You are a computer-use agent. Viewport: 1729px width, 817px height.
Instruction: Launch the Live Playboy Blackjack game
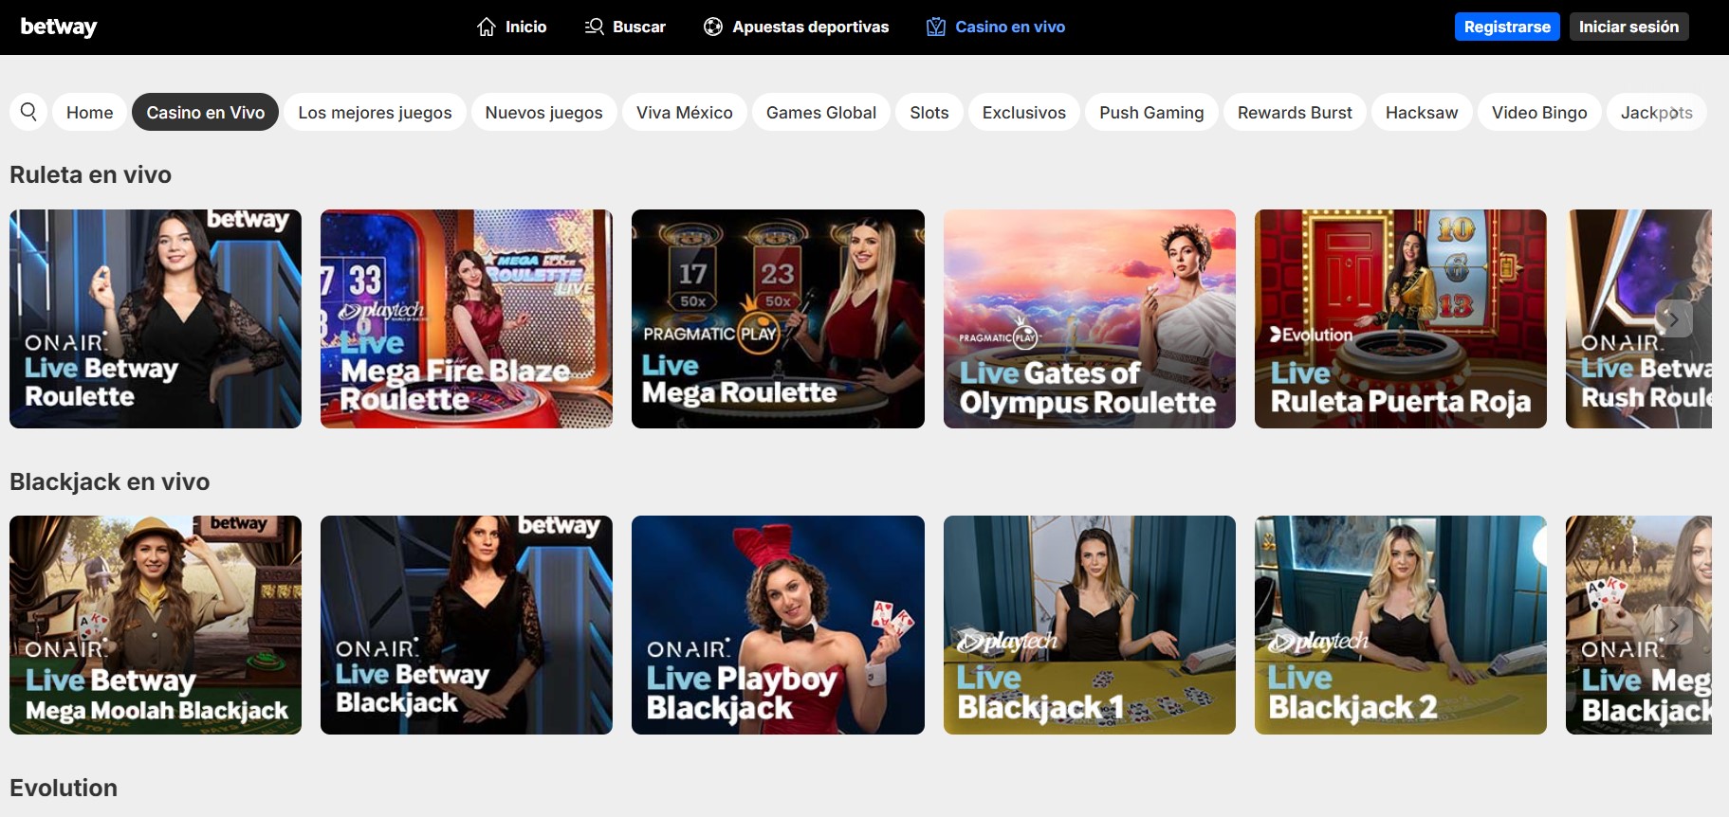tap(778, 625)
